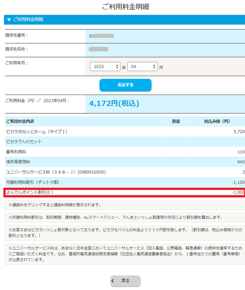Click the ご利用料金明細 page title
This screenshot has height=290, width=245.
click(122, 7)
